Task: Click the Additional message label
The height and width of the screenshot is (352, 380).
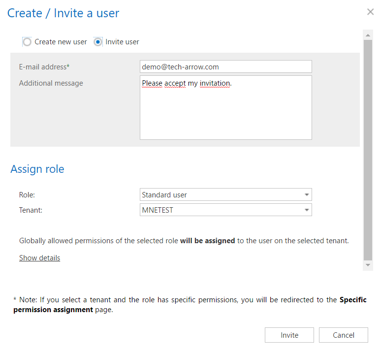Action: click(x=51, y=83)
